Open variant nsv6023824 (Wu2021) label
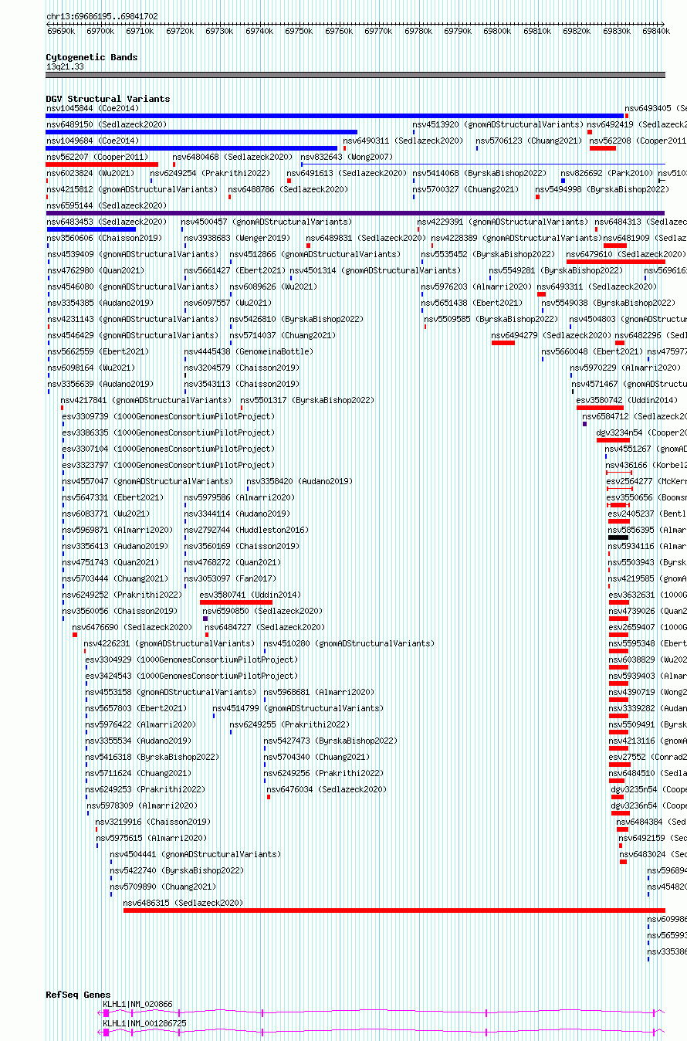Image resolution: width=687 pixels, height=1041 pixels. (90, 173)
